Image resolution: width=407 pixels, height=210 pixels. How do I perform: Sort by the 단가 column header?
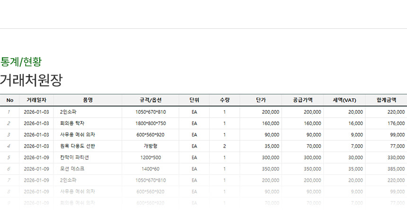pos(261,100)
